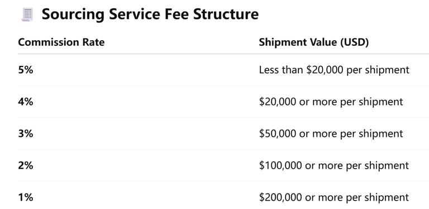Click the Shipment Value (USD) column header
The width and height of the screenshot is (429, 209).
click(314, 42)
